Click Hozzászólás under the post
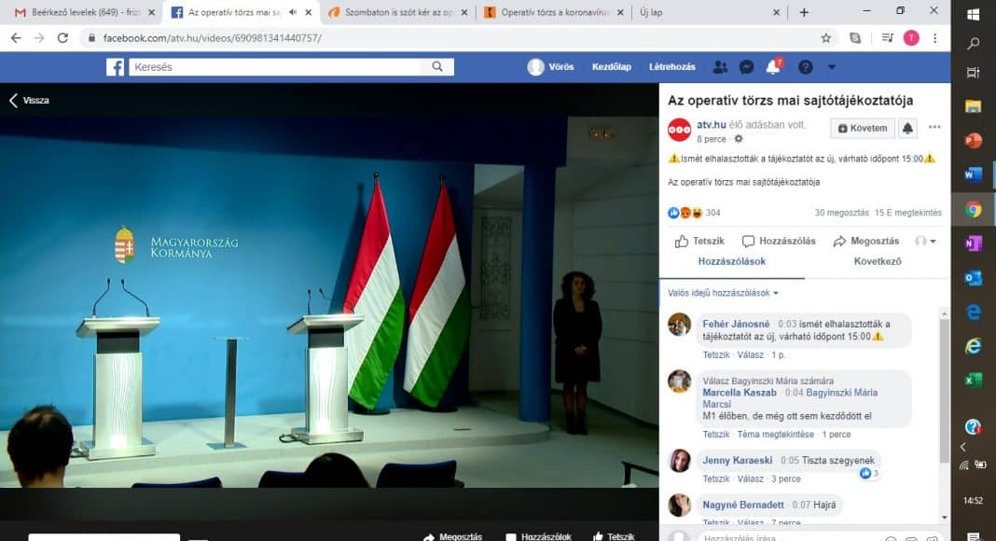 [779, 242]
